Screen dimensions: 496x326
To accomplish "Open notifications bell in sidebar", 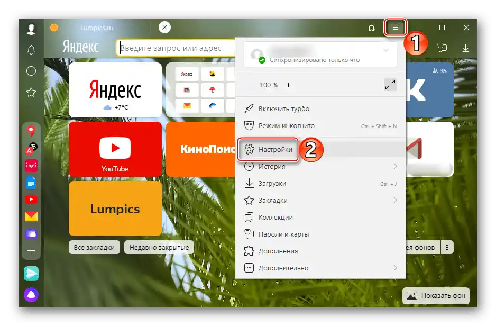I will click(31, 50).
